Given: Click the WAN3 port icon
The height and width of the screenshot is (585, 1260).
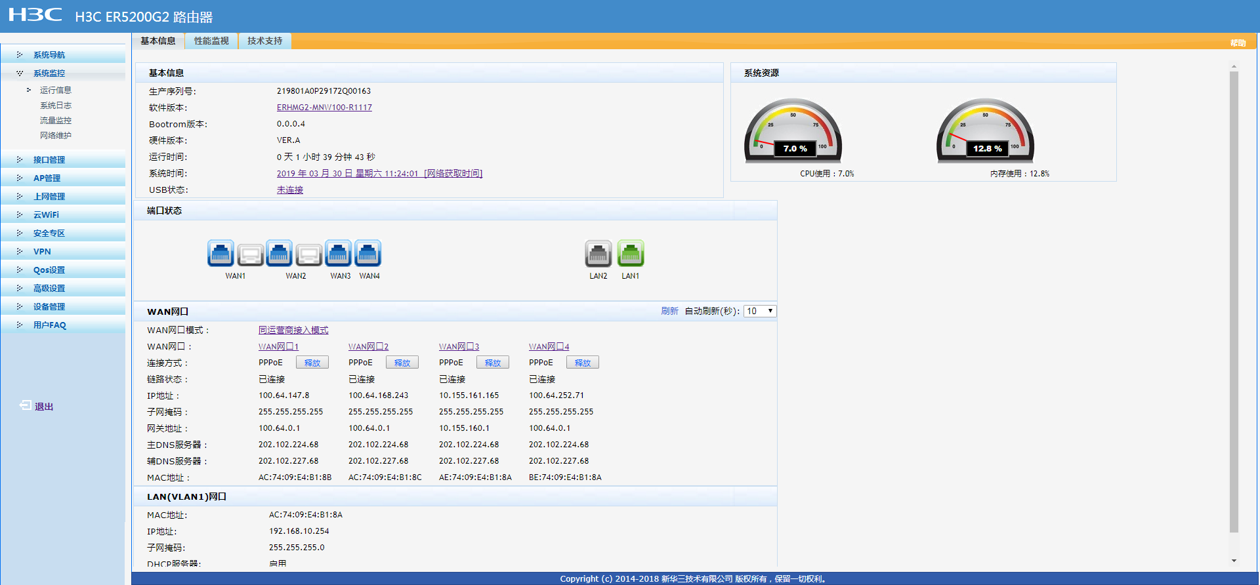Looking at the screenshot, I should [x=338, y=253].
